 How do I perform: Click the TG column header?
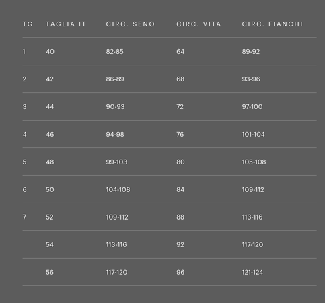(x=28, y=24)
